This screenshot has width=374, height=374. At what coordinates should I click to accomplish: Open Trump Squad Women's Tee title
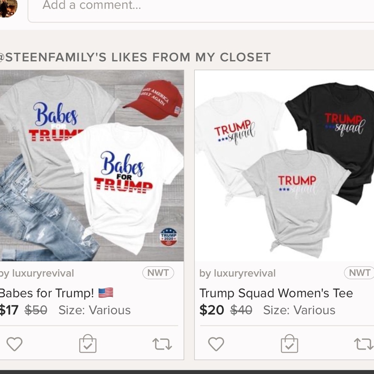(276, 293)
